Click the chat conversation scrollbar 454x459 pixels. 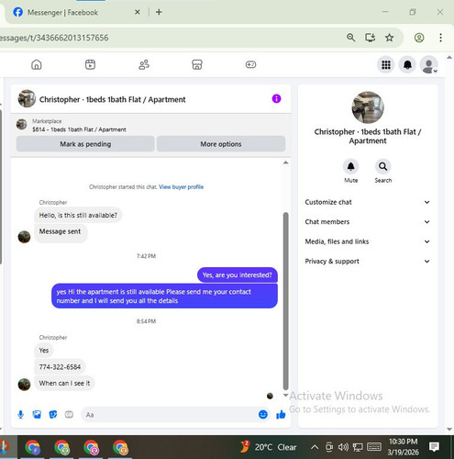[x=286, y=301]
